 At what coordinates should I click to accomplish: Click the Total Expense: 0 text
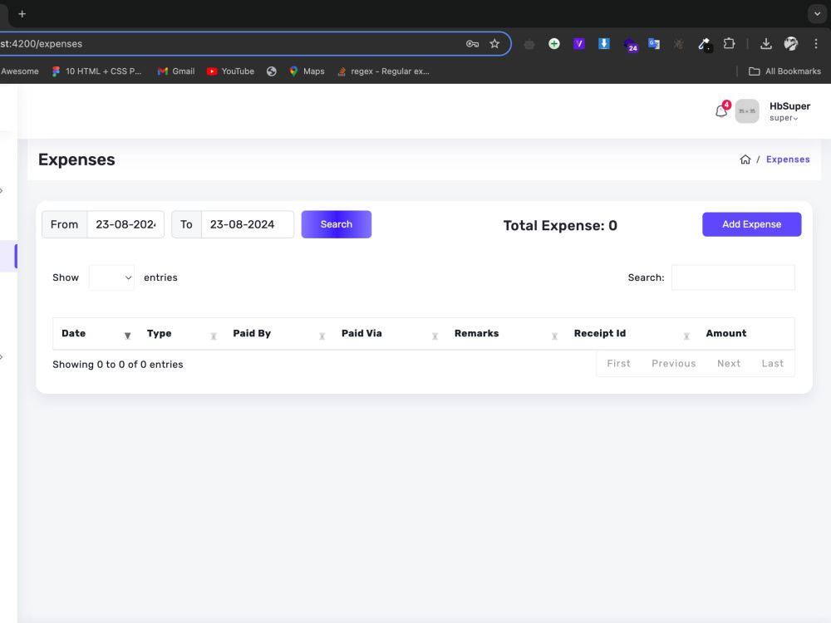[560, 226]
